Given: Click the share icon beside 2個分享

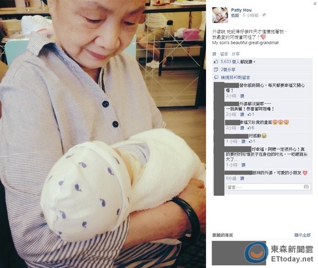Looking at the screenshot, I should [216, 70].
